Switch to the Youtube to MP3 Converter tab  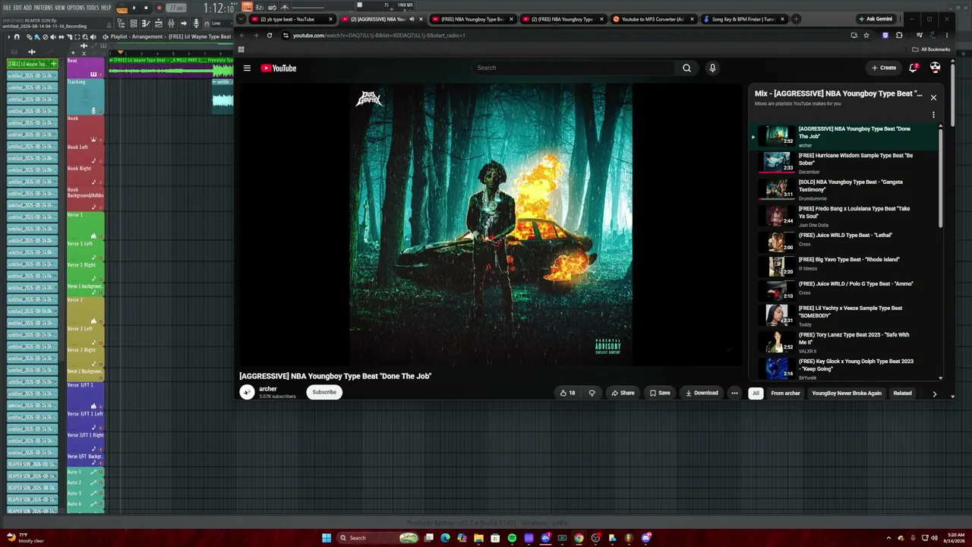tap(653, 19)
